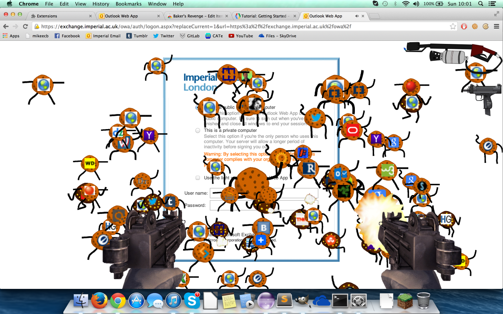Shoot the StumbleUpon logo cookie
The image size is (503, 314).
330,239
